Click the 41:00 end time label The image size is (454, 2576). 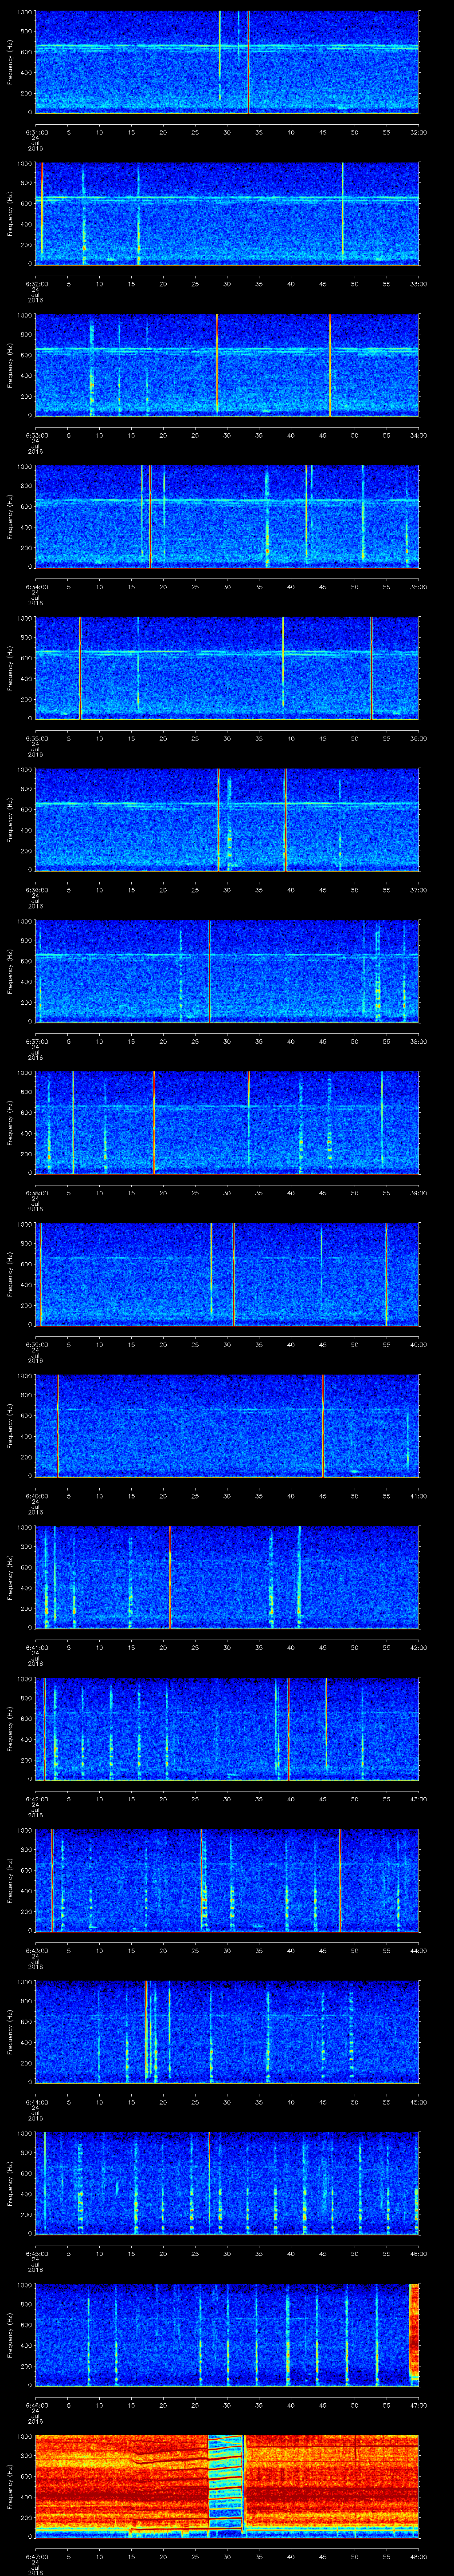point(418,1495)
